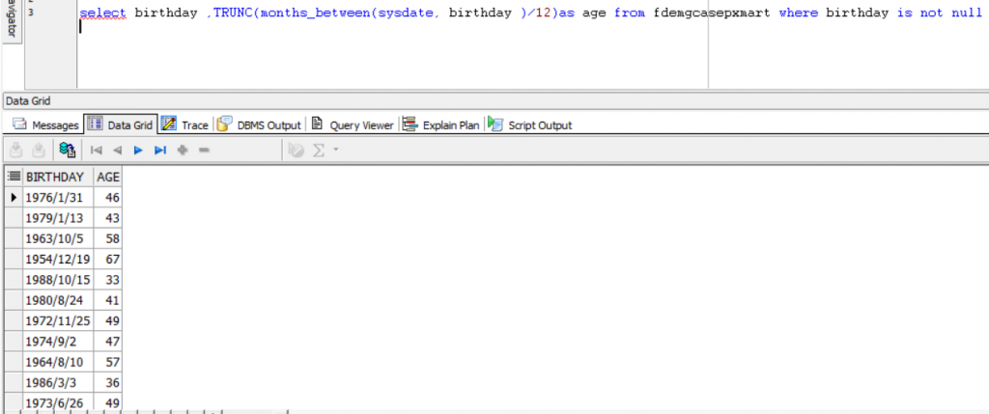
Task: Select age cell 46
Action: point(108,197)
